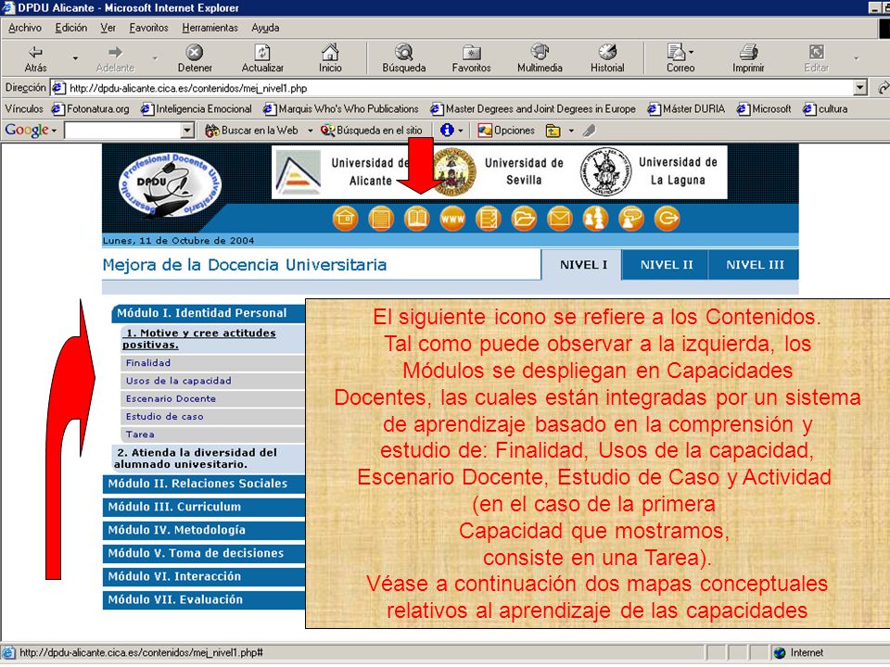Click the Actualizar refresh icon
890x667 pixels.
pyautogui.click(x=262, y=53)
